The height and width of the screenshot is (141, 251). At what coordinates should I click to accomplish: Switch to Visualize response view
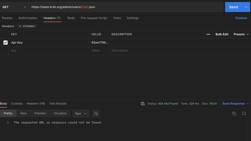click(x=60, y=113)
